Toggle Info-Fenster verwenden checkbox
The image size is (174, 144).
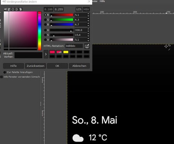pos(2,77)
